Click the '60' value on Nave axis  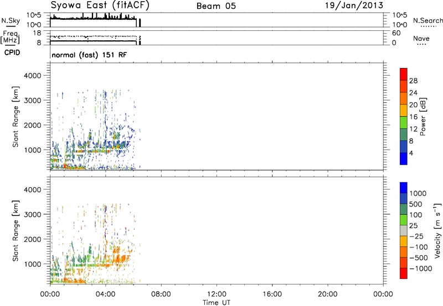coord(396,33)
